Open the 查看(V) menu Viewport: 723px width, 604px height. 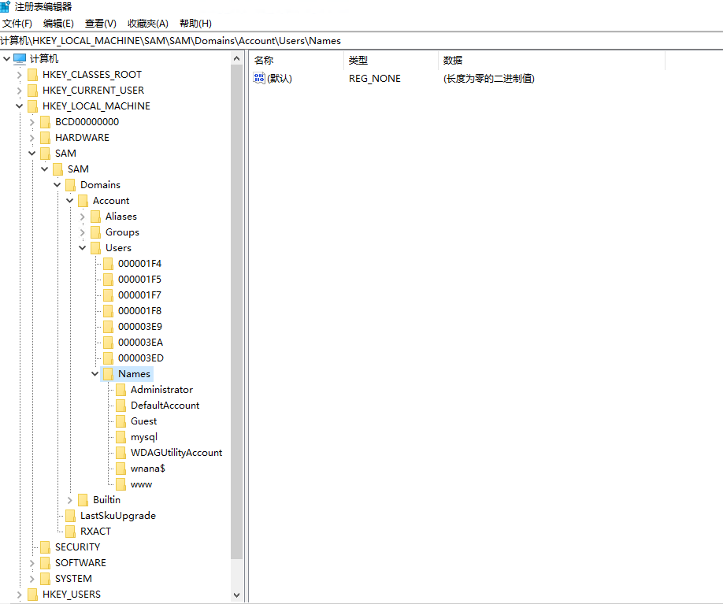[x=101, y=24]
